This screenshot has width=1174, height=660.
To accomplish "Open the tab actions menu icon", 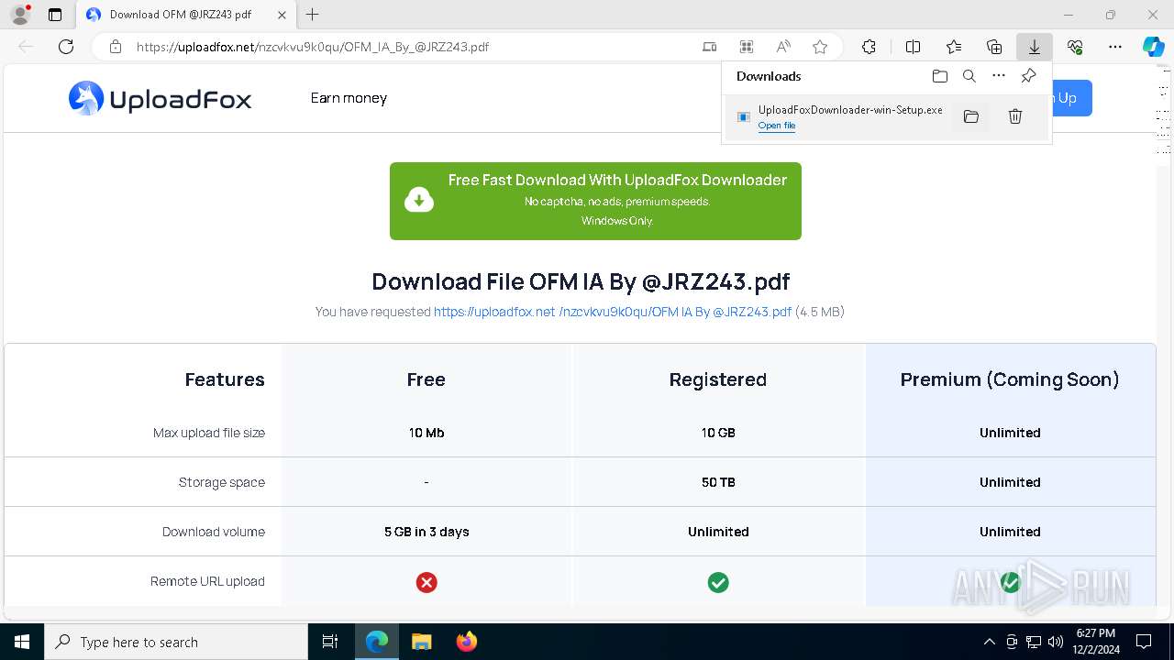I will tap(55, 15).
